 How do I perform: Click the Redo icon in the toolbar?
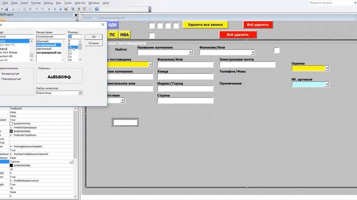point(42,9)
